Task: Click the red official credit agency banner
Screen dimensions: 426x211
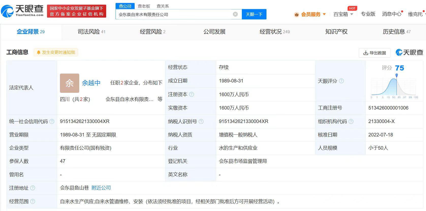Action: pyautogui.click(x=76, y=11)
